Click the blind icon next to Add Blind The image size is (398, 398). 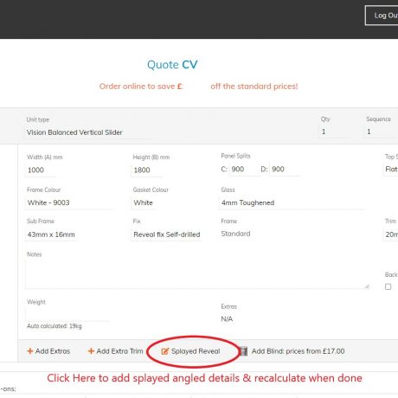(x=244, y=351)
